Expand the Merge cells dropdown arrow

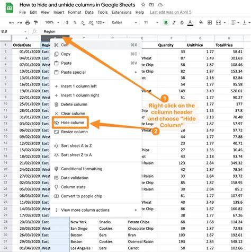coord(225,23)
